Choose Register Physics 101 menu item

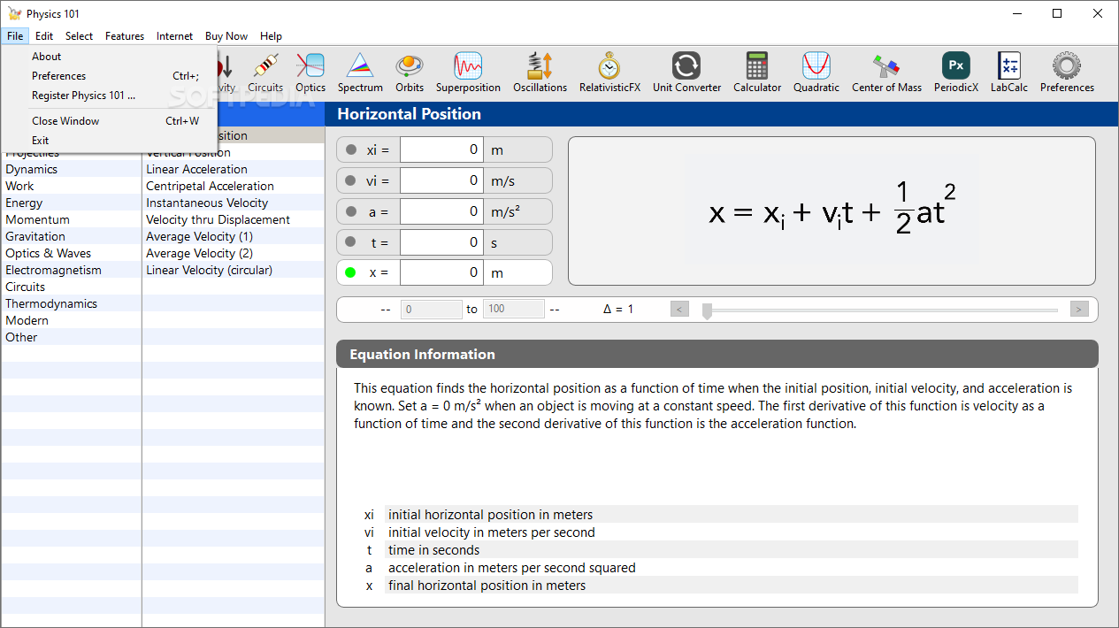110,96
